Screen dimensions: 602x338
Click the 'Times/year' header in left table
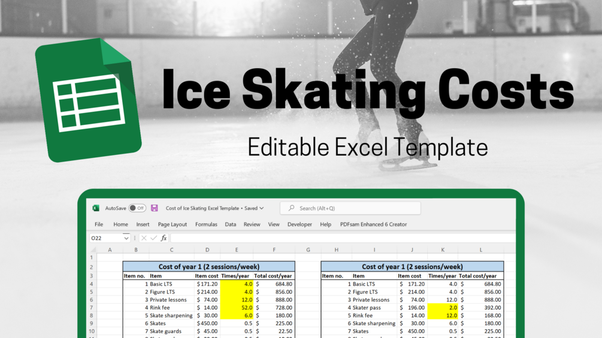coord(235,276)
